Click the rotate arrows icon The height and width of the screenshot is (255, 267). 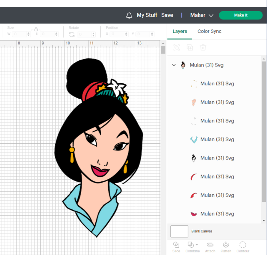pos(72,34)
